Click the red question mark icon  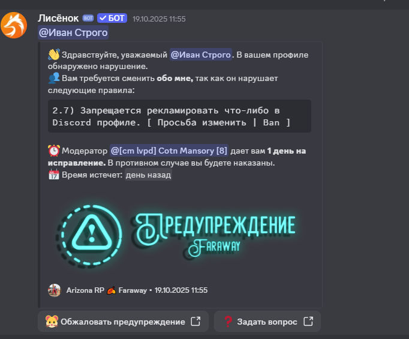click(x=228, y=322)
